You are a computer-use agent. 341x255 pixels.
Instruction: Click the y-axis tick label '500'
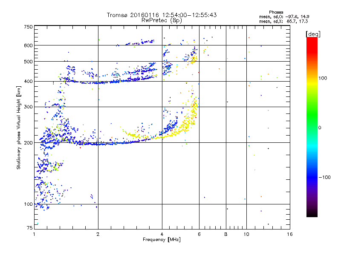tap(28, 62)
